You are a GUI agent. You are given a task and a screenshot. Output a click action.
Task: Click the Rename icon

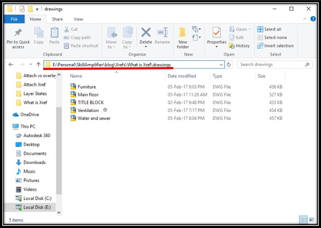tap(162, 33)
